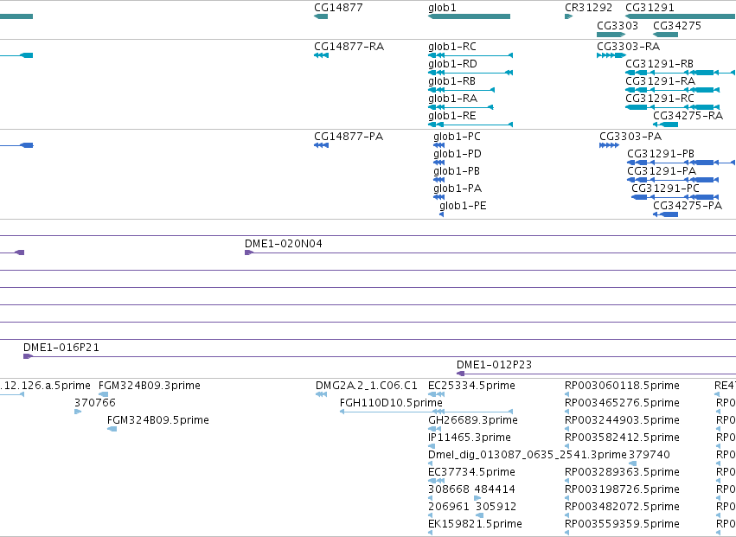The image size is (736, 537).
Task: Select the glob1-PC protein label
Action: (457, 137)
